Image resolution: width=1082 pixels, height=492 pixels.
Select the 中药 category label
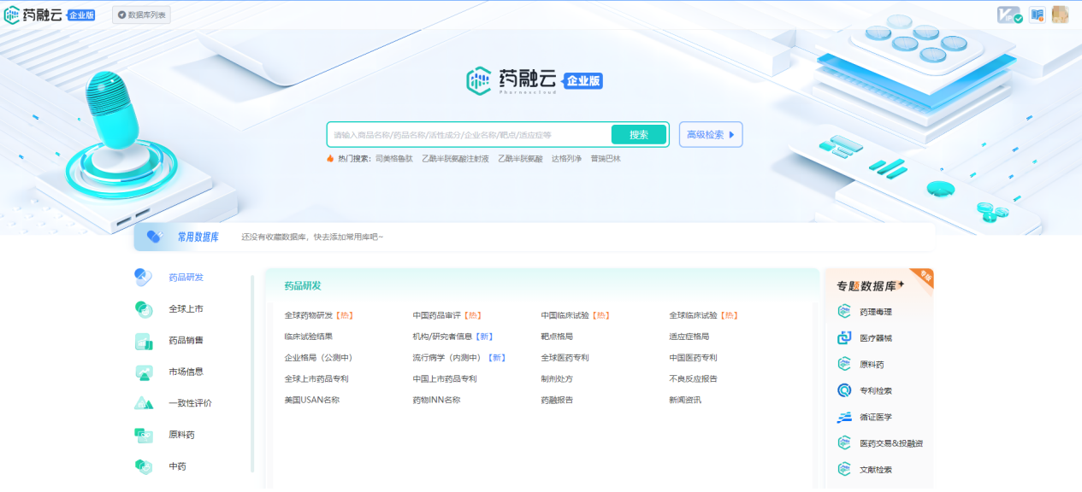177,466
